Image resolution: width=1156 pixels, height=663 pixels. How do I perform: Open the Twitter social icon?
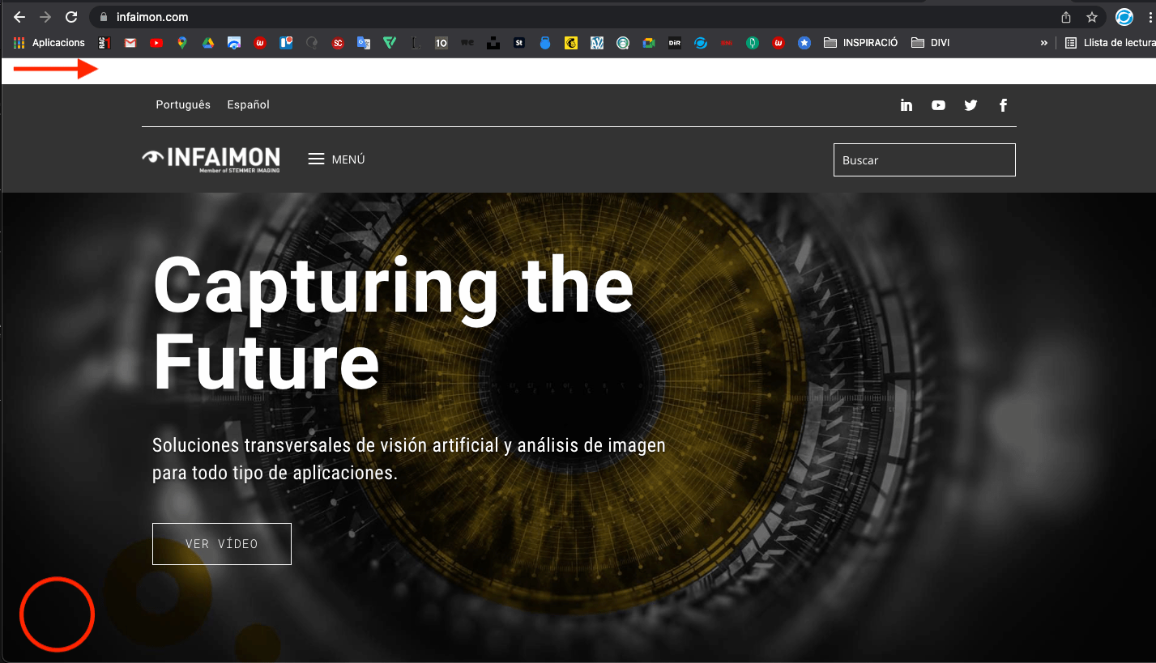(970, 105)
